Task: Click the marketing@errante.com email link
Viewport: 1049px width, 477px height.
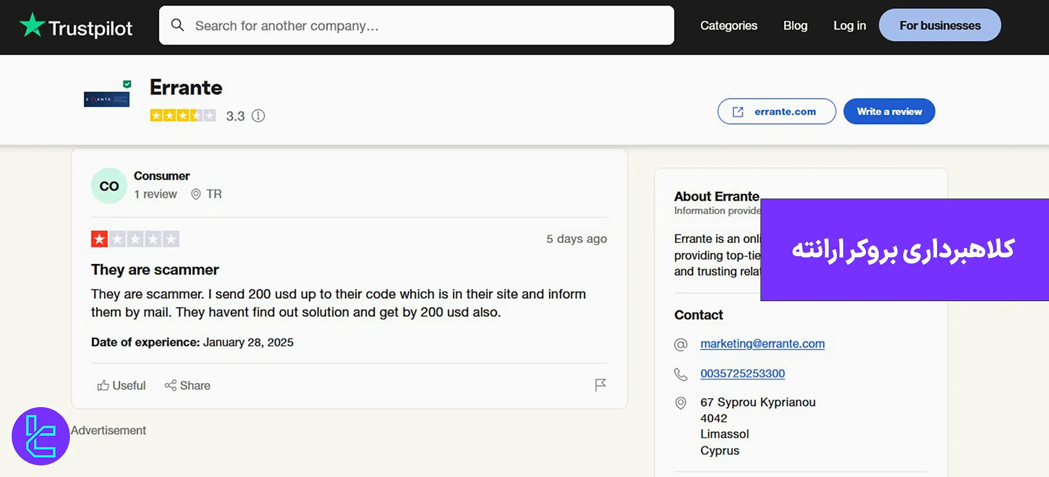Action: 762,344
